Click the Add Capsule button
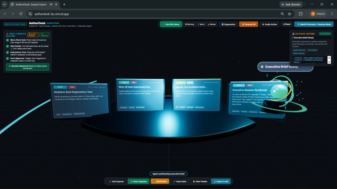Viewport: 337px width, 189px height. (x=116, y=181)
